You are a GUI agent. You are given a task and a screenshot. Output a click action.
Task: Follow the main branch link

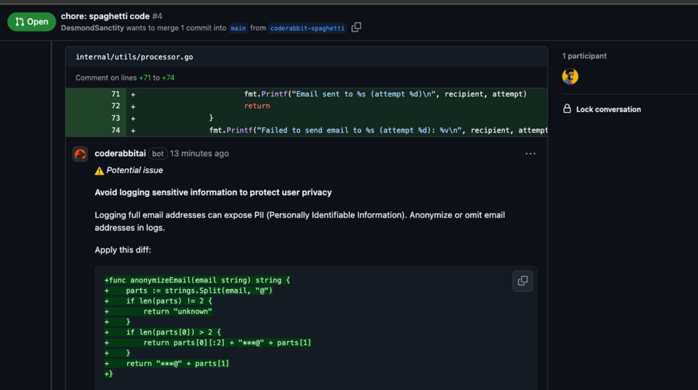238,28
